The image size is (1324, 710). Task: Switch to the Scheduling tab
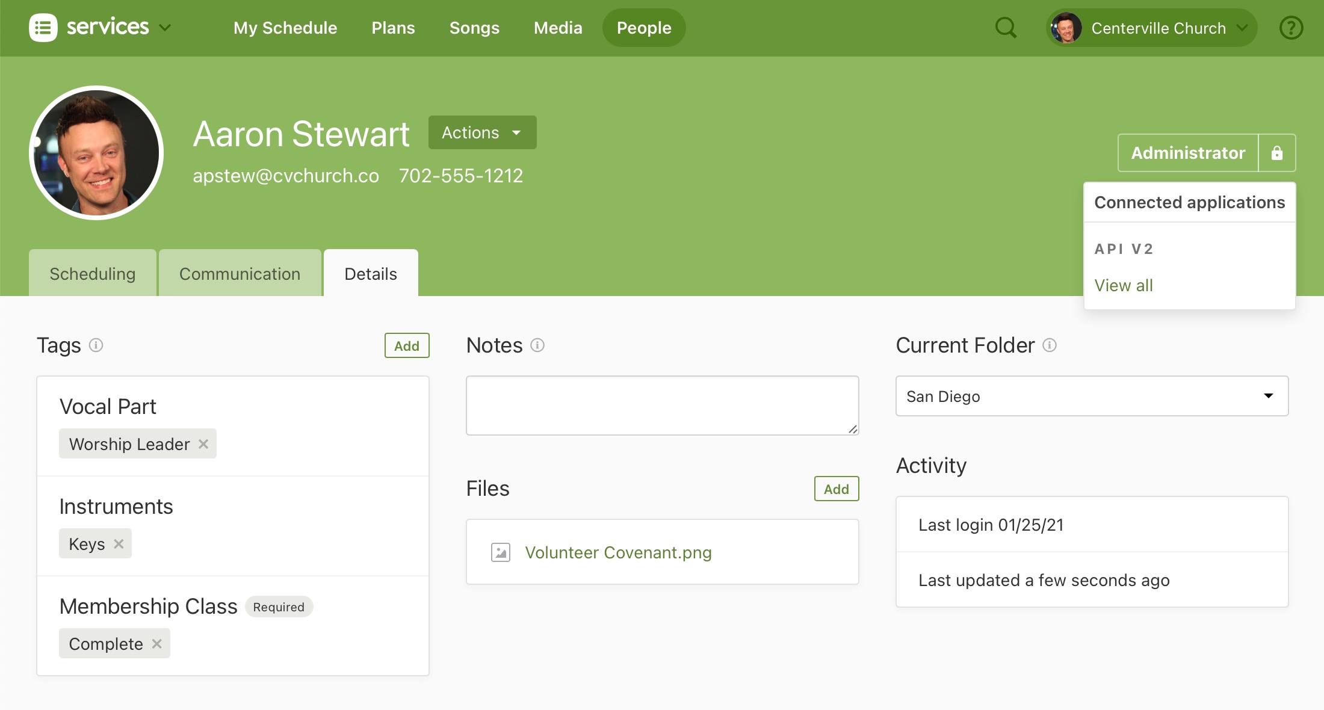(x=93, y=274)
